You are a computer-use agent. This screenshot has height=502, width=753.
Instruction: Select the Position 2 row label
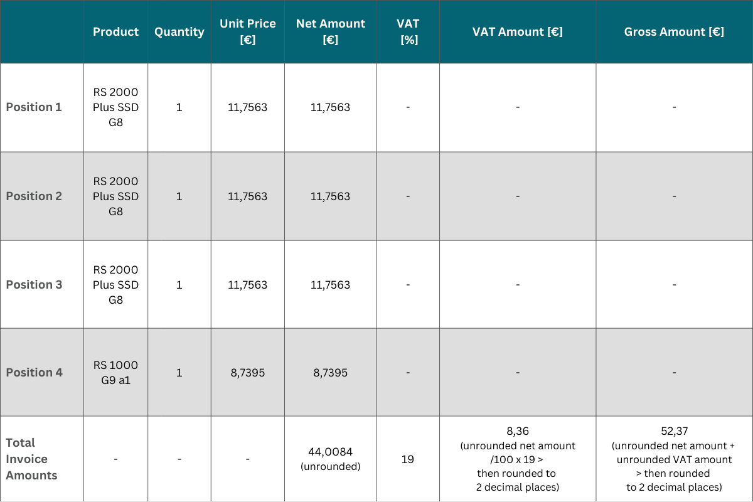[34, 196]
